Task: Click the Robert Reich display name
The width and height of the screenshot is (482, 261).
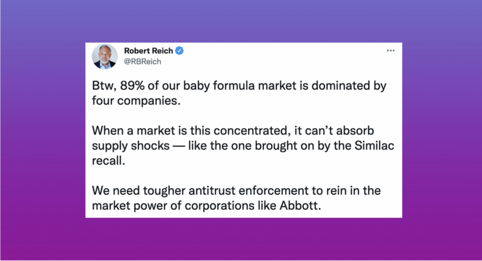Action: [148, 51]
